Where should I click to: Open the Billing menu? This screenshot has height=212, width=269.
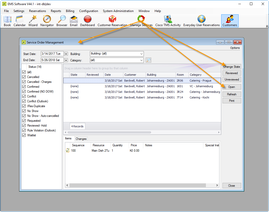click(x=70, y=11)
